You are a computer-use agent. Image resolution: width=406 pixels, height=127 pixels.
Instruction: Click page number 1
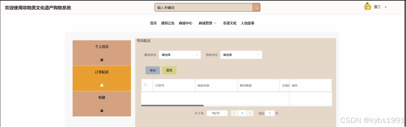pyautogui.click(x=242, y=113)
